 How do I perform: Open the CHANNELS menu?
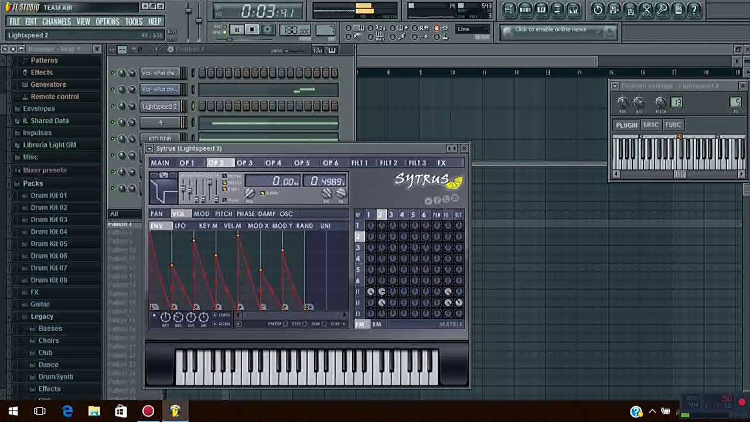pos(56,22)
